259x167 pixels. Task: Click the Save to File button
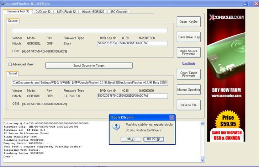pos(189,105)
